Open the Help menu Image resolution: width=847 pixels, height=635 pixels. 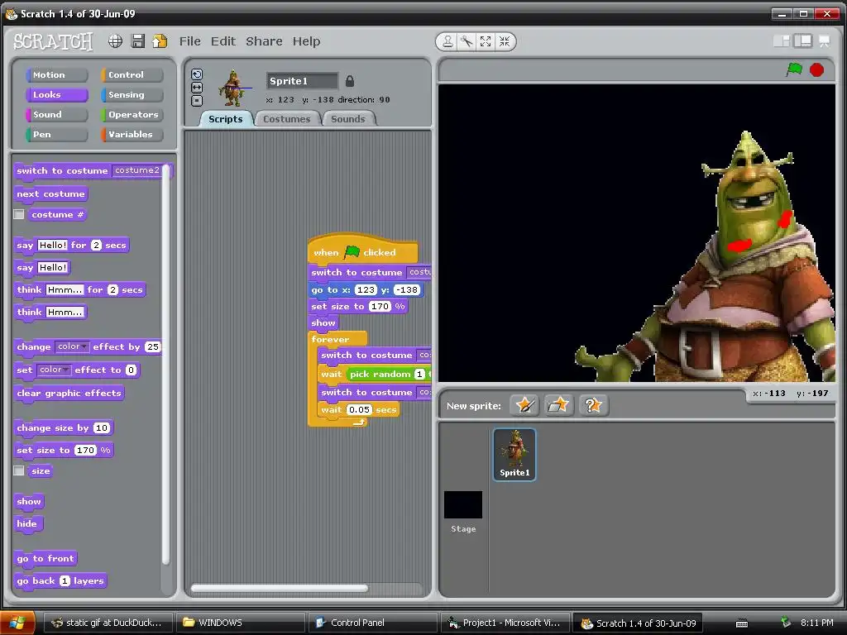(x=306, y=41)
